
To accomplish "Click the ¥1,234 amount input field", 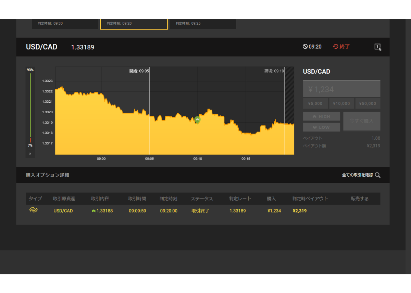I will [x=341, y=89].
